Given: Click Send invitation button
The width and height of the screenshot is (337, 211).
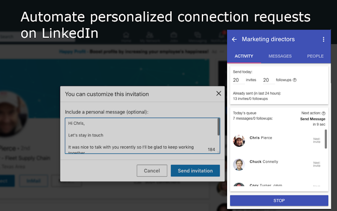Looking at the screenshot, I should [x=195, y=171].
